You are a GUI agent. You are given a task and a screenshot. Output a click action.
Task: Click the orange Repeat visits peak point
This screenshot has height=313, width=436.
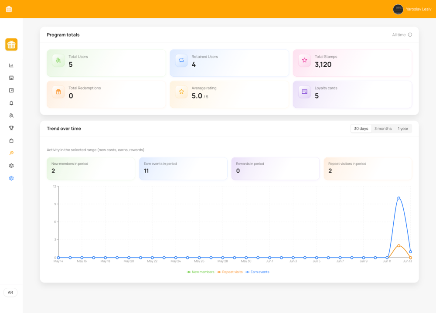399,246
